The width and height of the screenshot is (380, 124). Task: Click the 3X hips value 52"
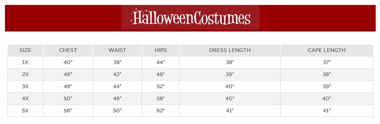(x=161, y=87)
